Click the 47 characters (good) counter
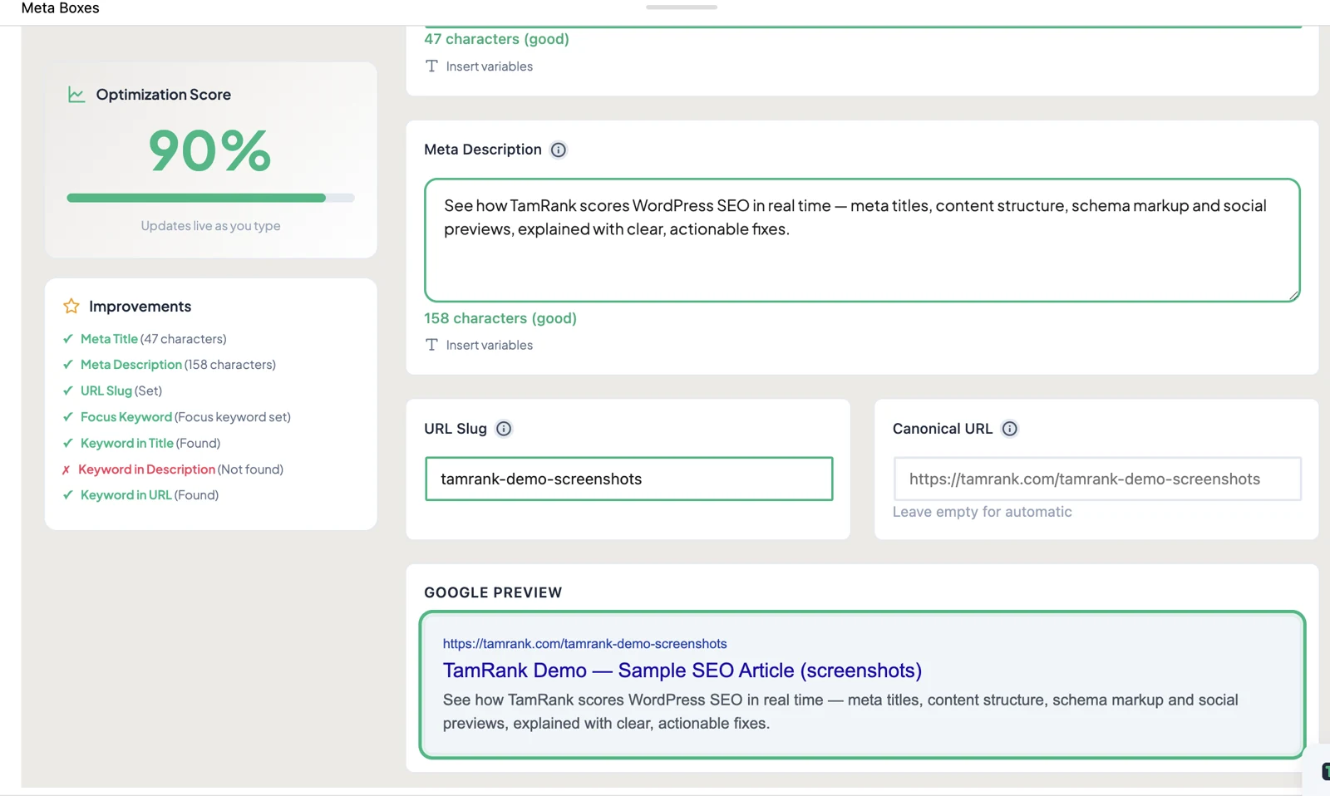Viewport: 1330px width, 796px height. pyautogui.click(x=496, y=39)
